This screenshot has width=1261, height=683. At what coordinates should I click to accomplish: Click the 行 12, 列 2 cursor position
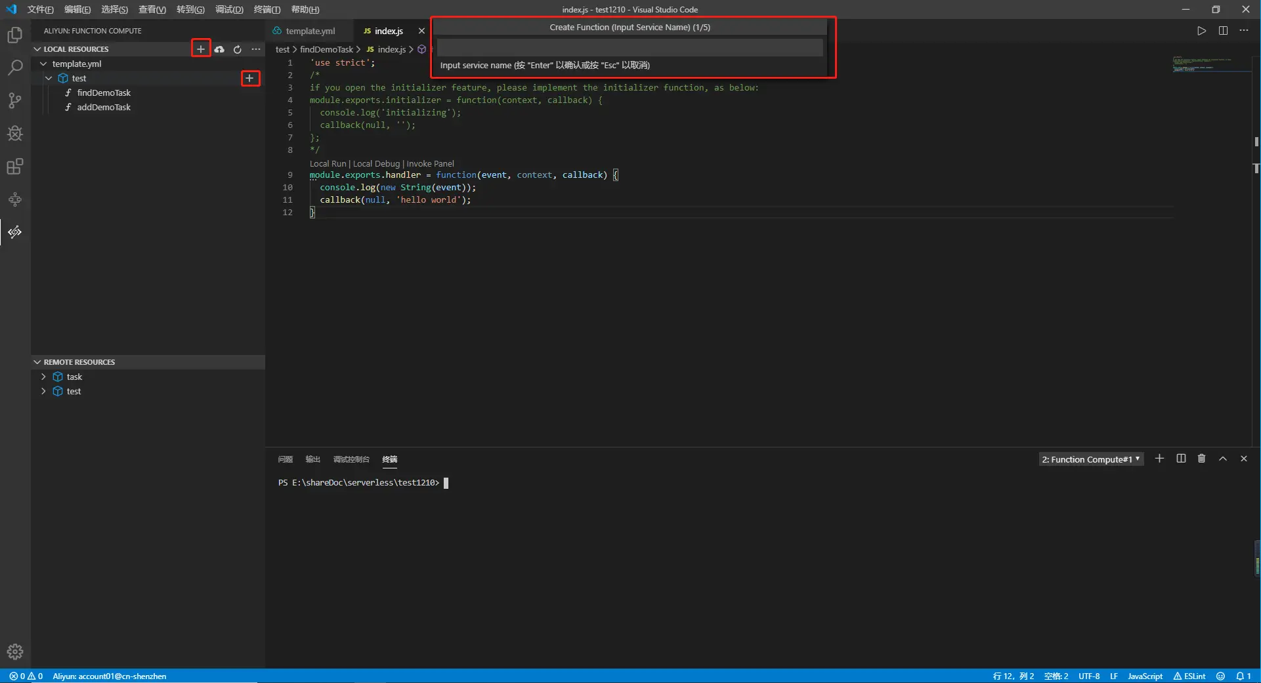click(x=1014, y=676)
